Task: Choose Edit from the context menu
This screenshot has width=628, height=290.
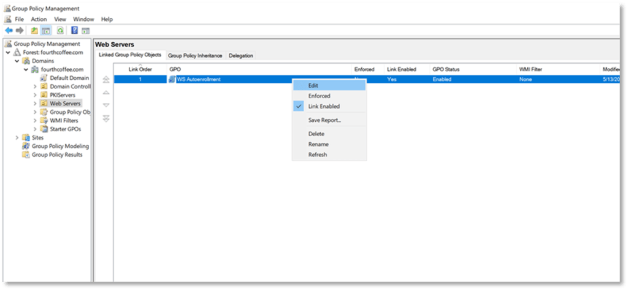Action: coord(313,86)
